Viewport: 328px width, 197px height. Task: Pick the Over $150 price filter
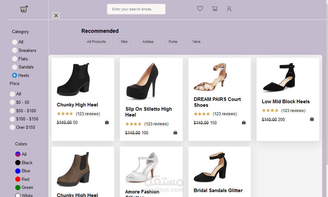coord(12,127)
